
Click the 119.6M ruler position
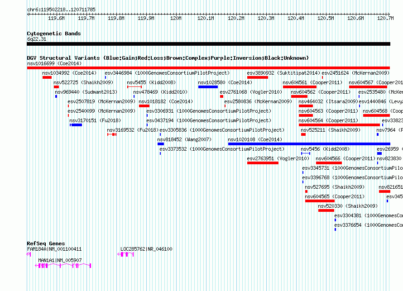coord(56,18)
